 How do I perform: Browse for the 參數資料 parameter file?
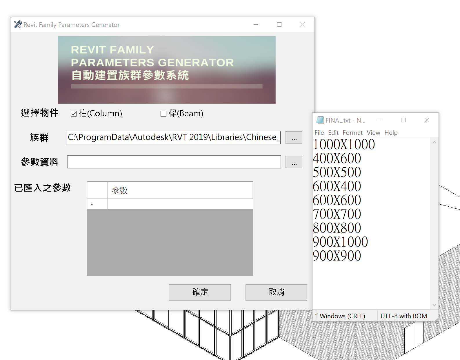tap(294, 162)
